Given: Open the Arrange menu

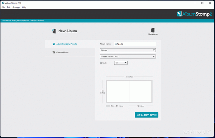Looking at the screenshot, I should click(x=16, y=7).
